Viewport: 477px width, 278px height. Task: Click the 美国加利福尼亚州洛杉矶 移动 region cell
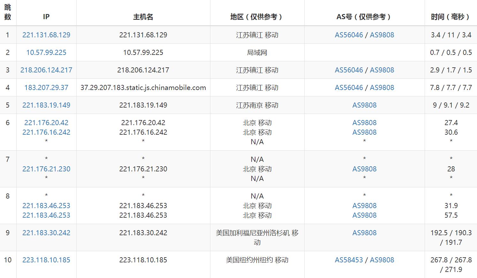pos(257,237)
